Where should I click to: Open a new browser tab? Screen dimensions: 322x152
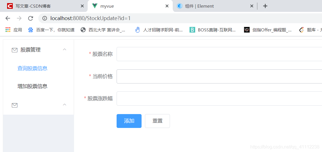(265, 6)
